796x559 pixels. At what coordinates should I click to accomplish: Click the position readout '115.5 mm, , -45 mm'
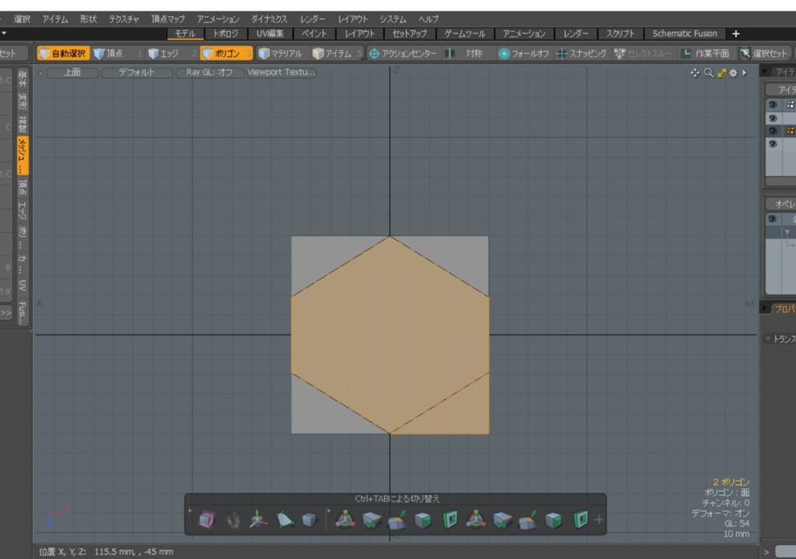click(134, 551)
